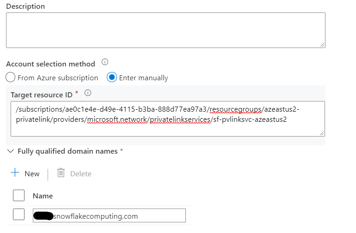Click the plus icon next to New

pos(15,173)
